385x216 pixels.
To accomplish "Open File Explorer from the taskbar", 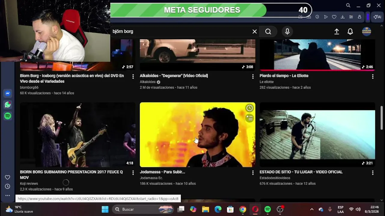I will click(x=206, y=209).
